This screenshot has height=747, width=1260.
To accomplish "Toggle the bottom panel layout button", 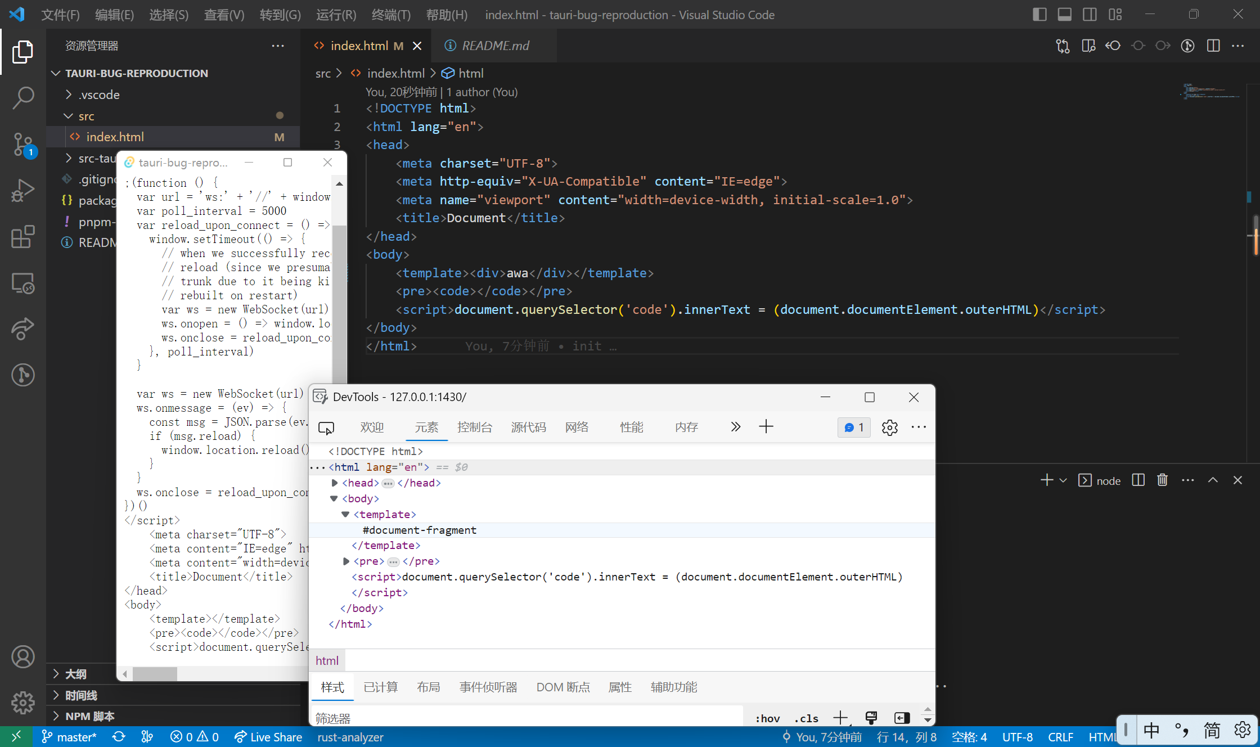I will click(x=1064, y=15).
